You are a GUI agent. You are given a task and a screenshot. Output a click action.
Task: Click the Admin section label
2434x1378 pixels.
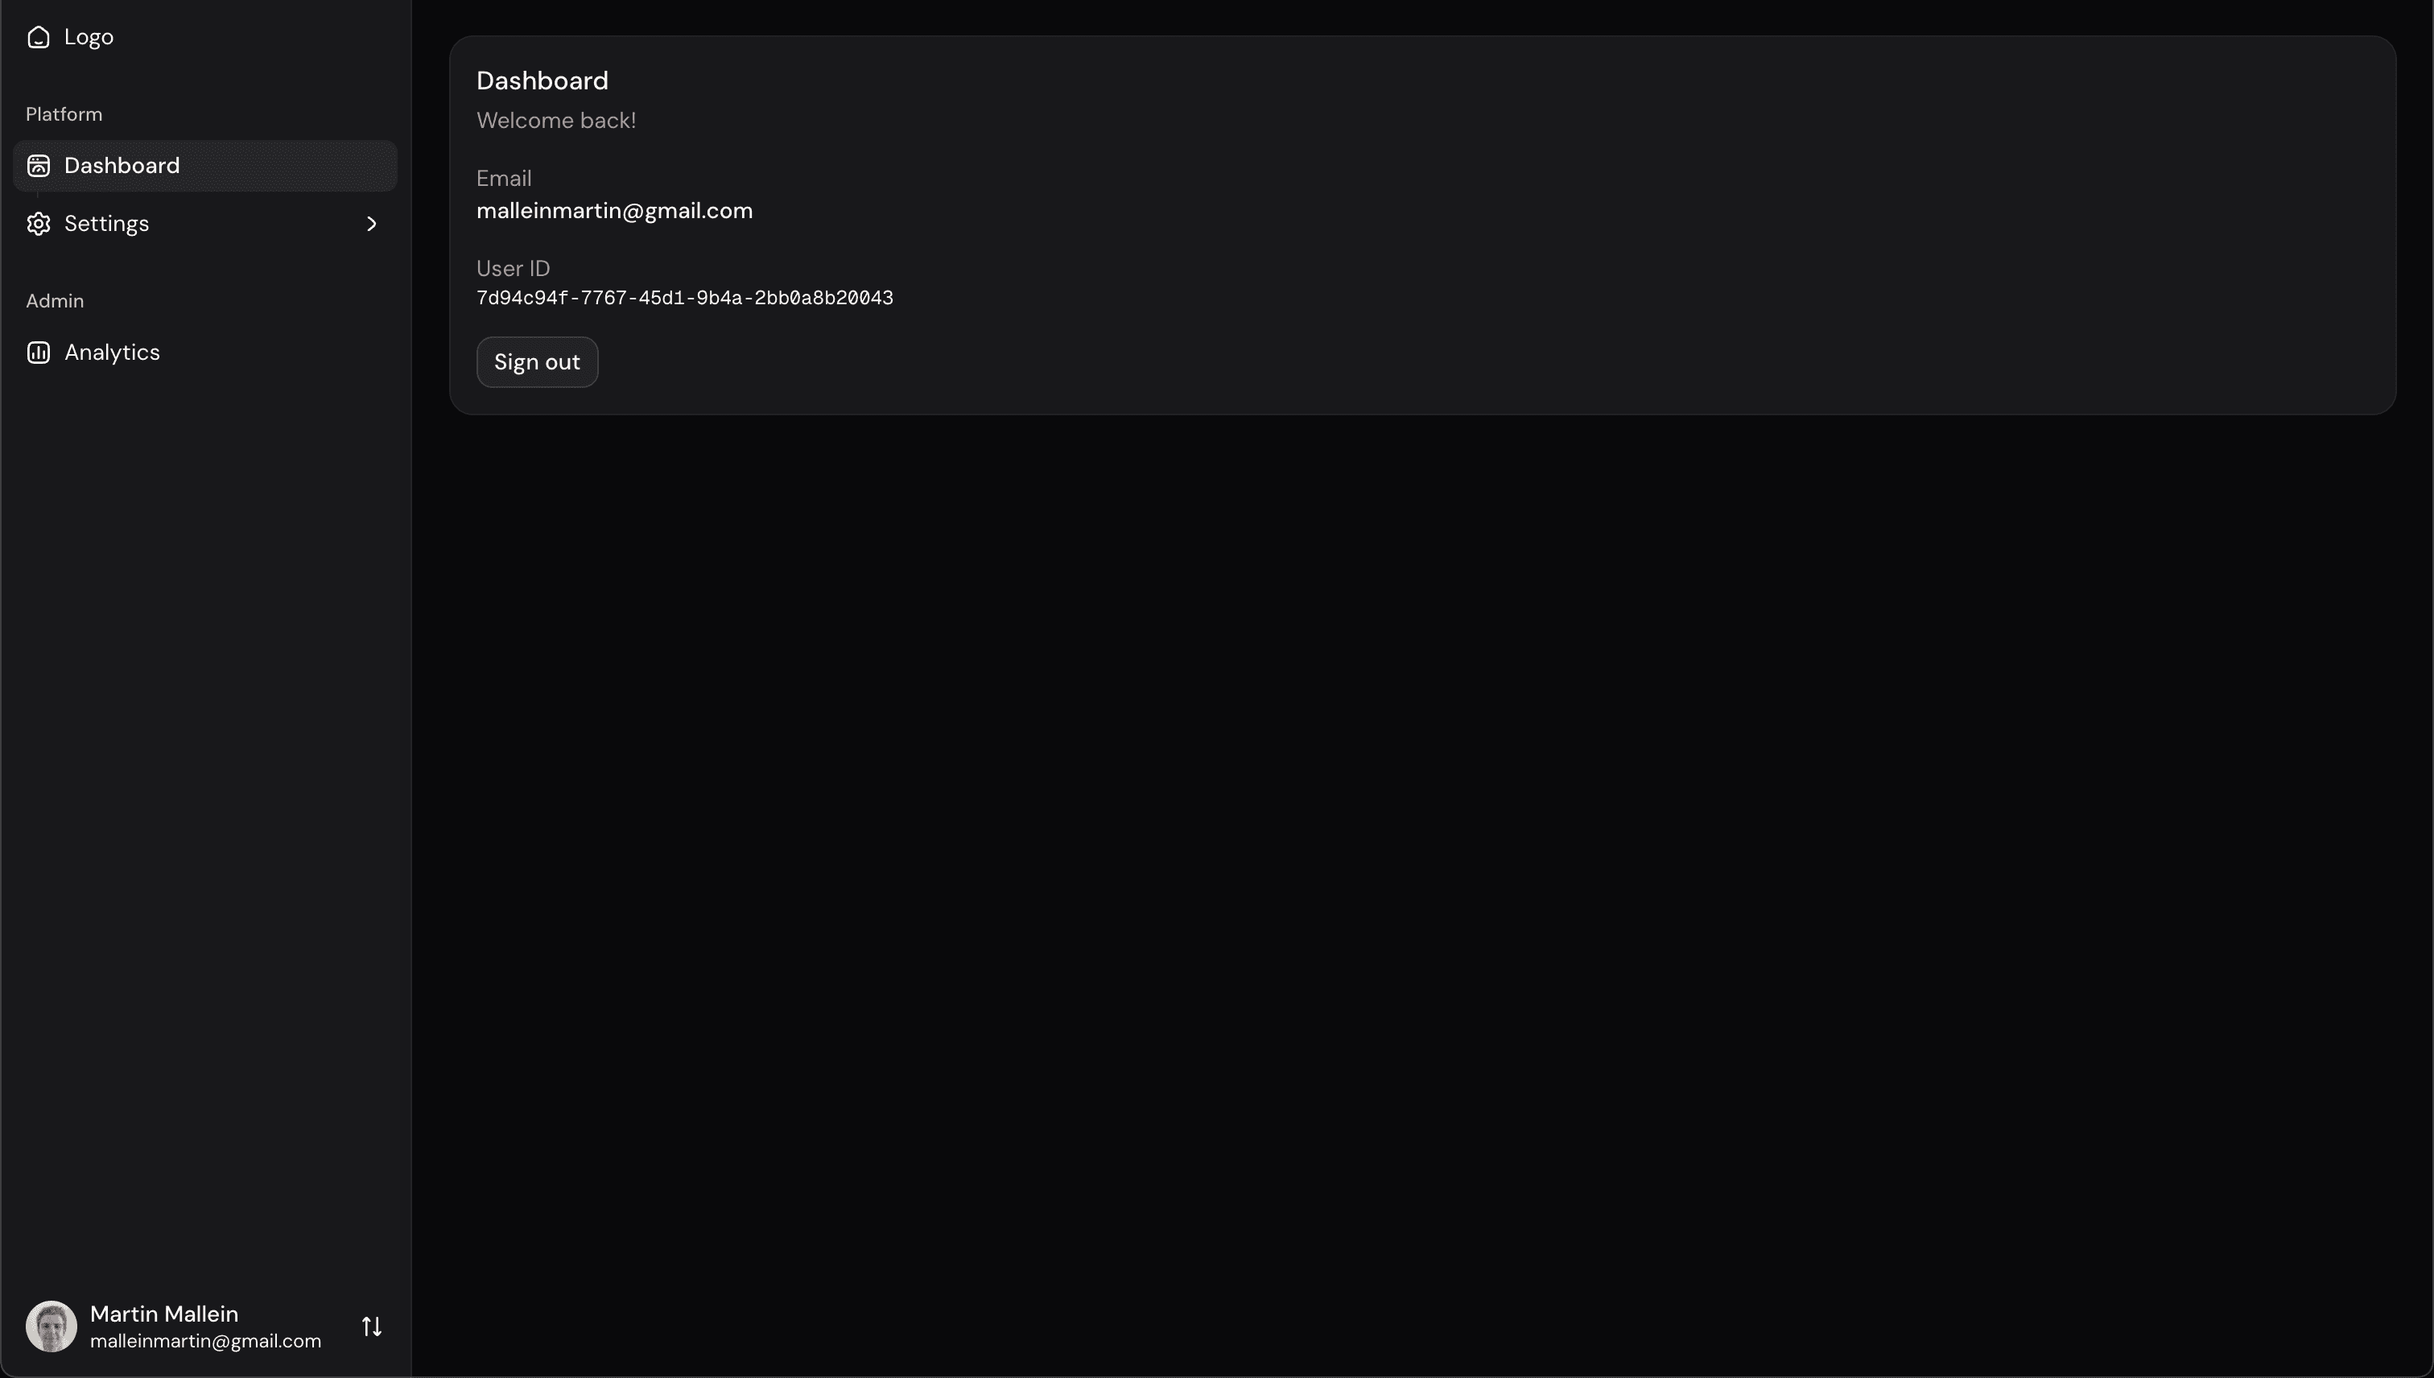pos(55,300)
